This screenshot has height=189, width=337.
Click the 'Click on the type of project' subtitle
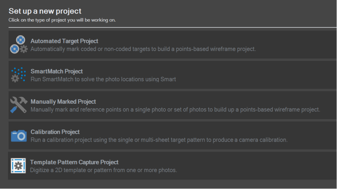[62, 20]
